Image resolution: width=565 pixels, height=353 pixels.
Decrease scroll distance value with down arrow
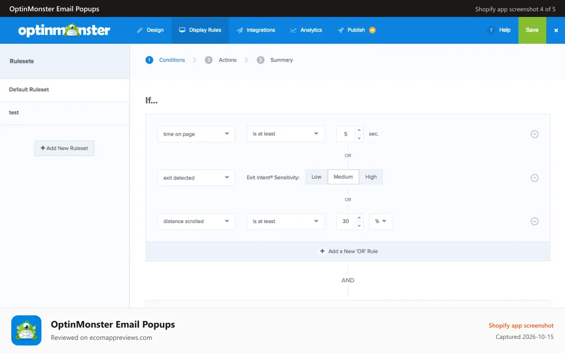(359, 225)
